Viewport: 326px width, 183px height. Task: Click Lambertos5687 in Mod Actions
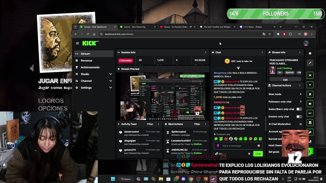point(181,141)
